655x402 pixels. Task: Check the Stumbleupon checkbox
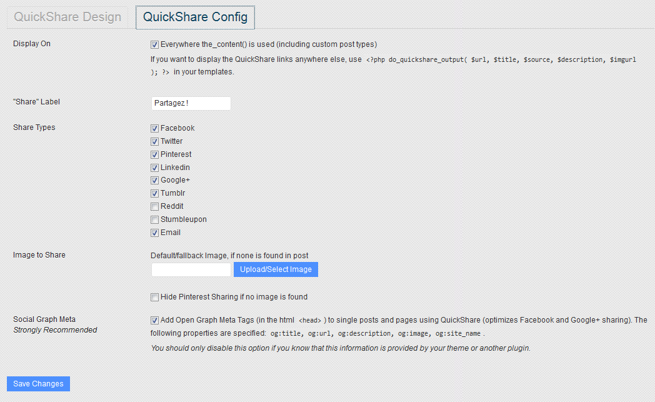tap(154, 219)
